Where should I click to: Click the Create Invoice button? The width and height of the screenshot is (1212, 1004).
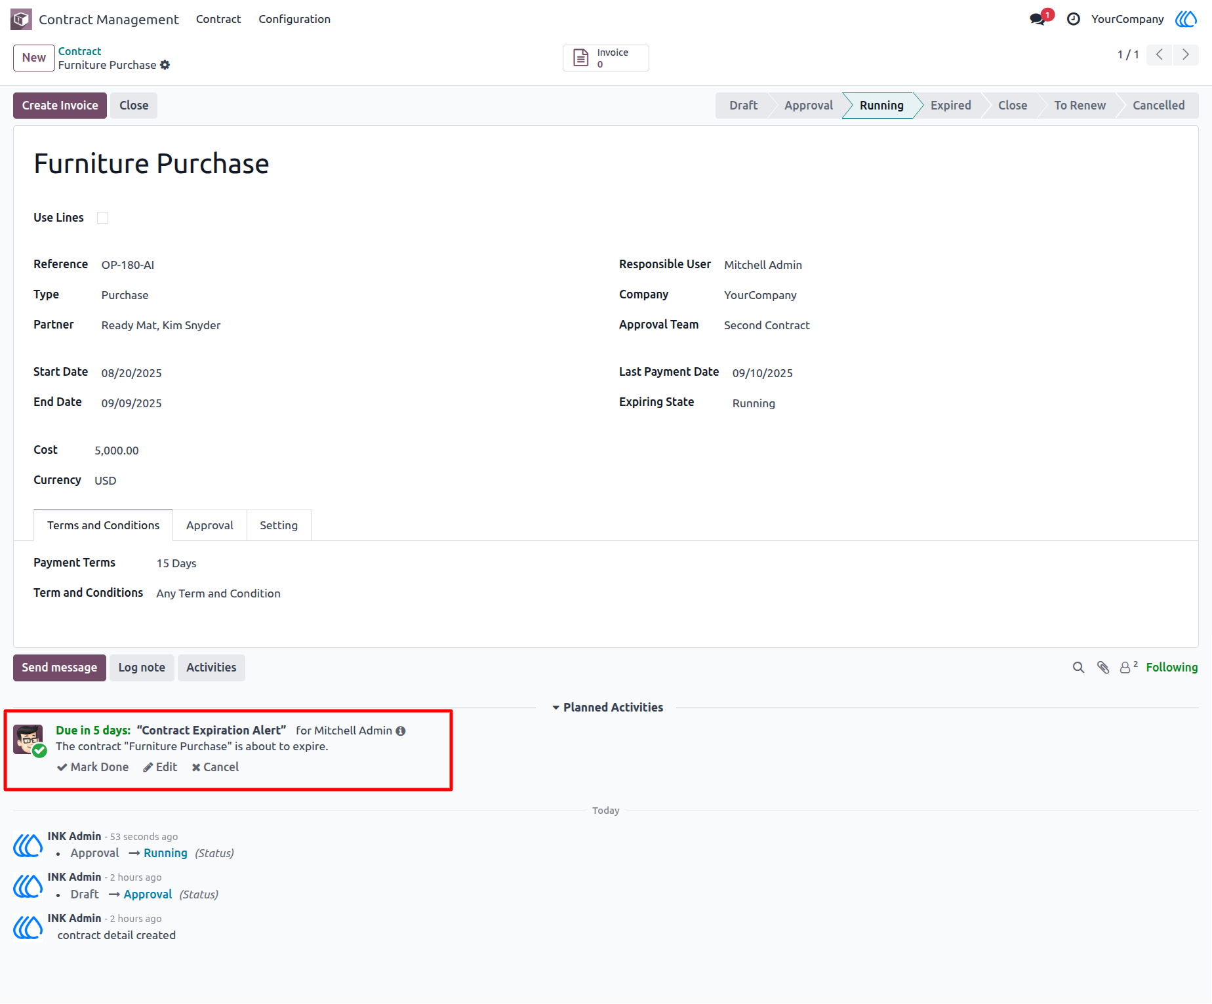pos(60,106)
